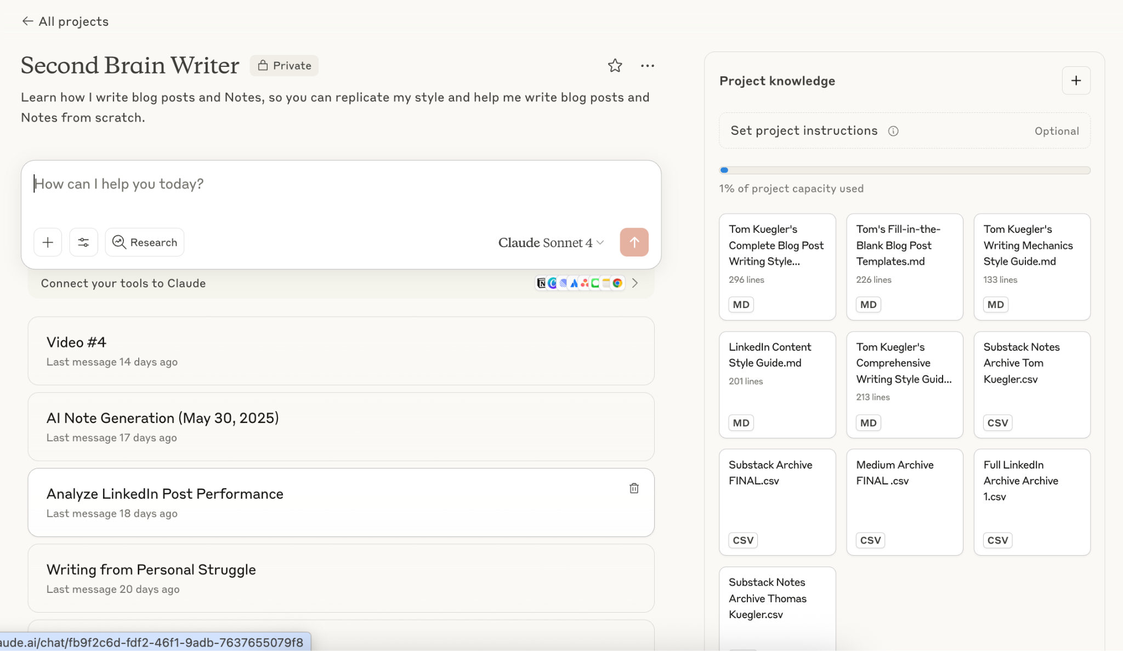Click the info icon beside project instructions
The width and height of the screenshot is (1123, 651).
point(893,131)
